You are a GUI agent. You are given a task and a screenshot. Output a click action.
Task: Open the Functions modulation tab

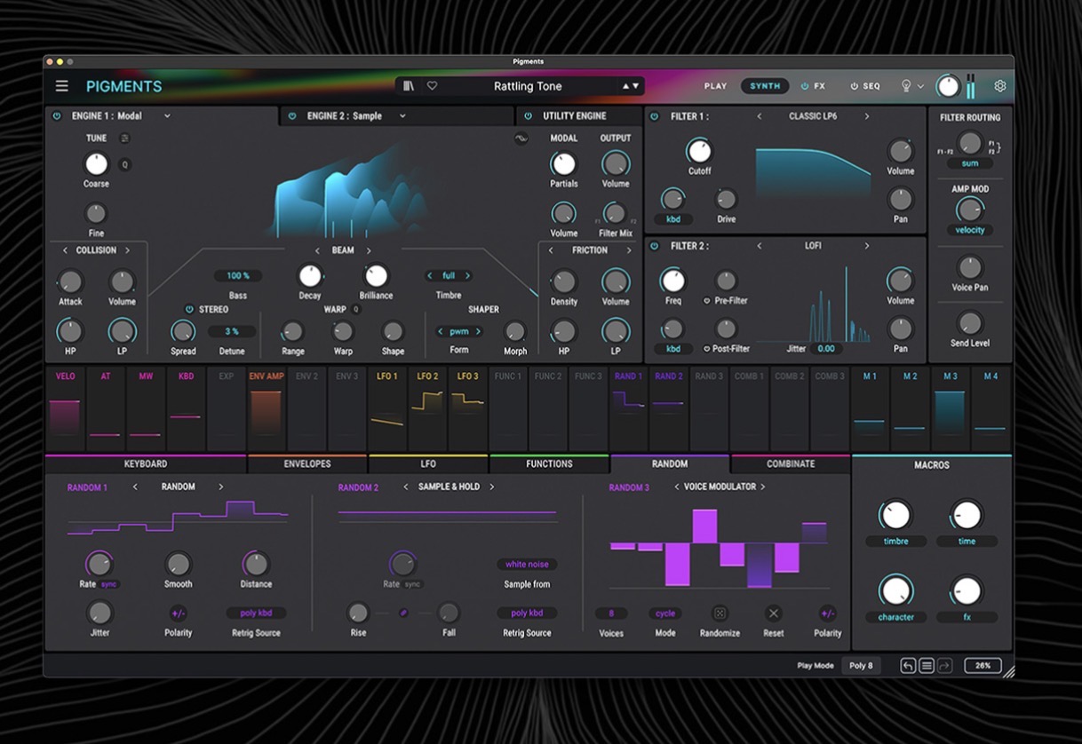click(549, 463)
